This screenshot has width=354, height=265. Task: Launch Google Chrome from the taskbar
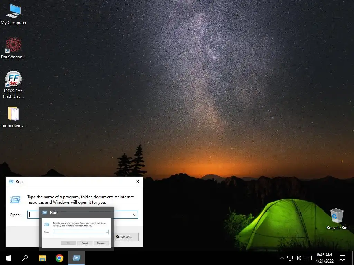point(59,258)
